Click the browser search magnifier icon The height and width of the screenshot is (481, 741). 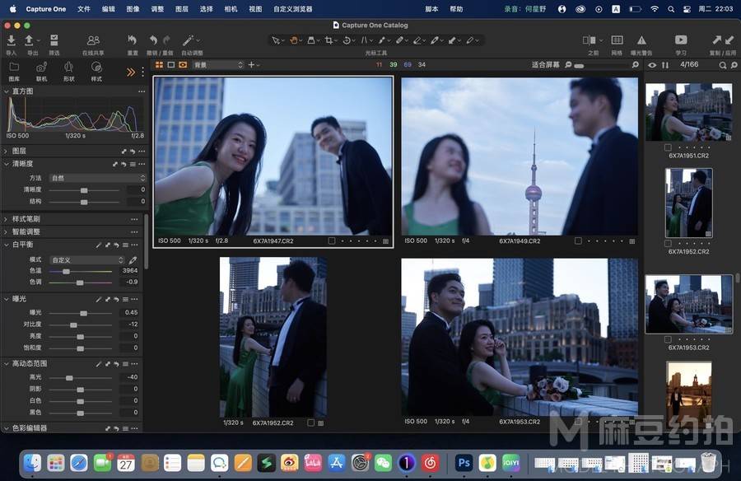(723, 65)
